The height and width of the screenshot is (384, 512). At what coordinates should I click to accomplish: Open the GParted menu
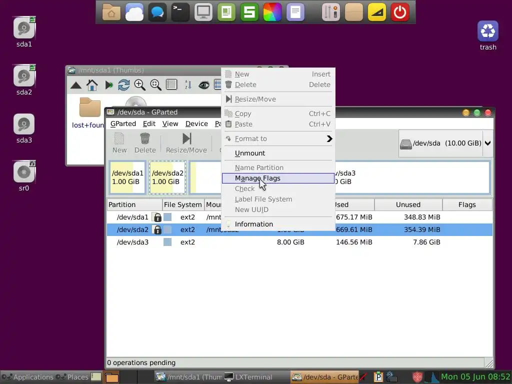pos(123,124)
